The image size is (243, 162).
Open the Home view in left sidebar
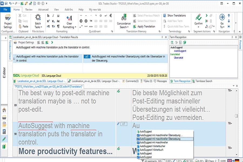(4, 110)
